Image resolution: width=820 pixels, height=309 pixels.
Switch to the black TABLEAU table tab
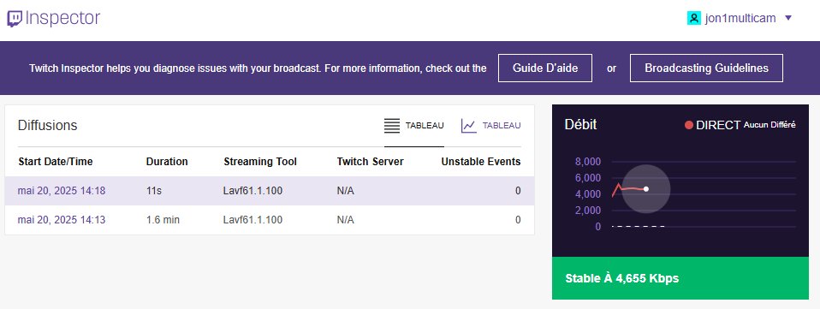[425, 126]
